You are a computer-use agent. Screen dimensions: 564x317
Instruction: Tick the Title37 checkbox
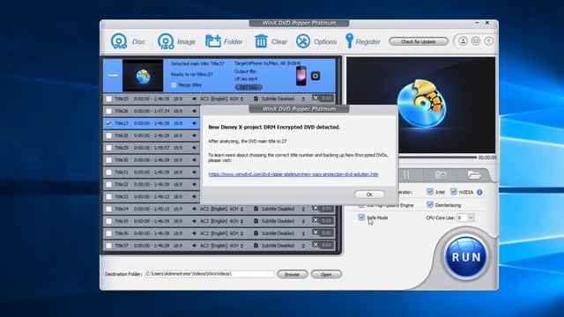click(108, 246)
